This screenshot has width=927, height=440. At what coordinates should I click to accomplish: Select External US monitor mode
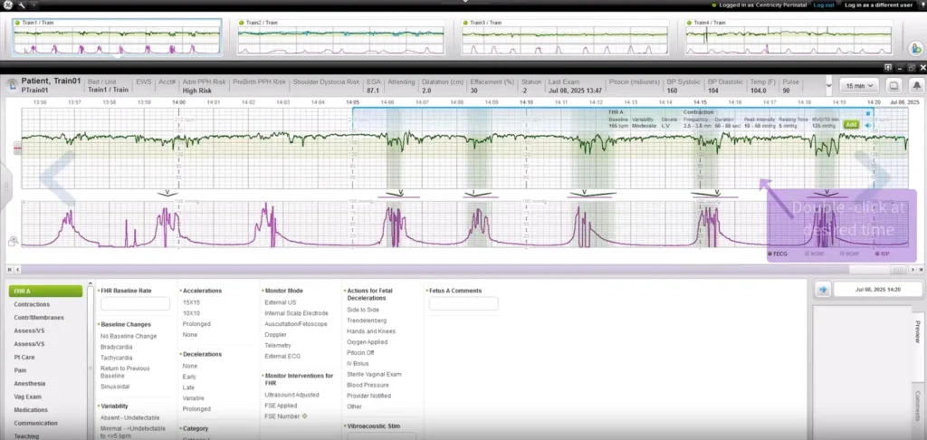click(x=281, y=302)
